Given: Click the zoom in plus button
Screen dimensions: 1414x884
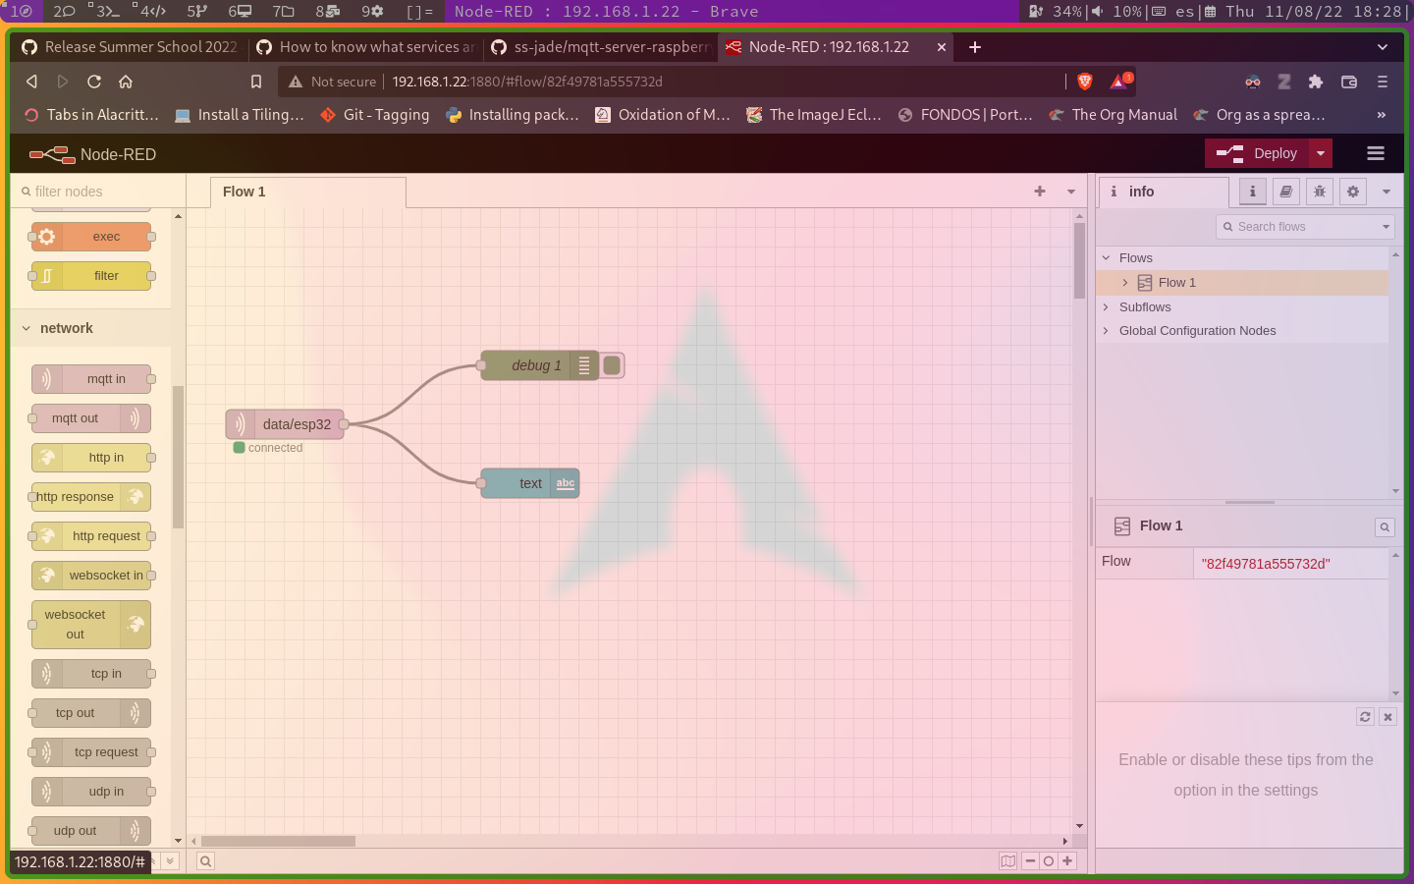Looking at the screenshot, I should (x=1067, y=861).
